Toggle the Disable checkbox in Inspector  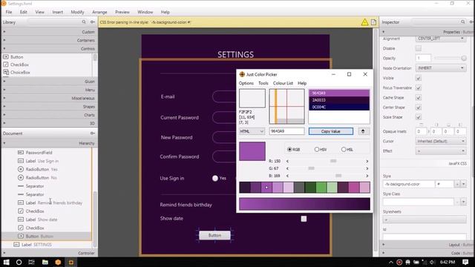click(419, 48)
